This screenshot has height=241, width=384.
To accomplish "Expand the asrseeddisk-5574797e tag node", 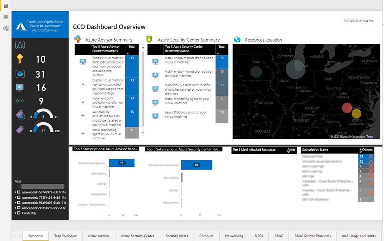I will click(x=16, y=192).
